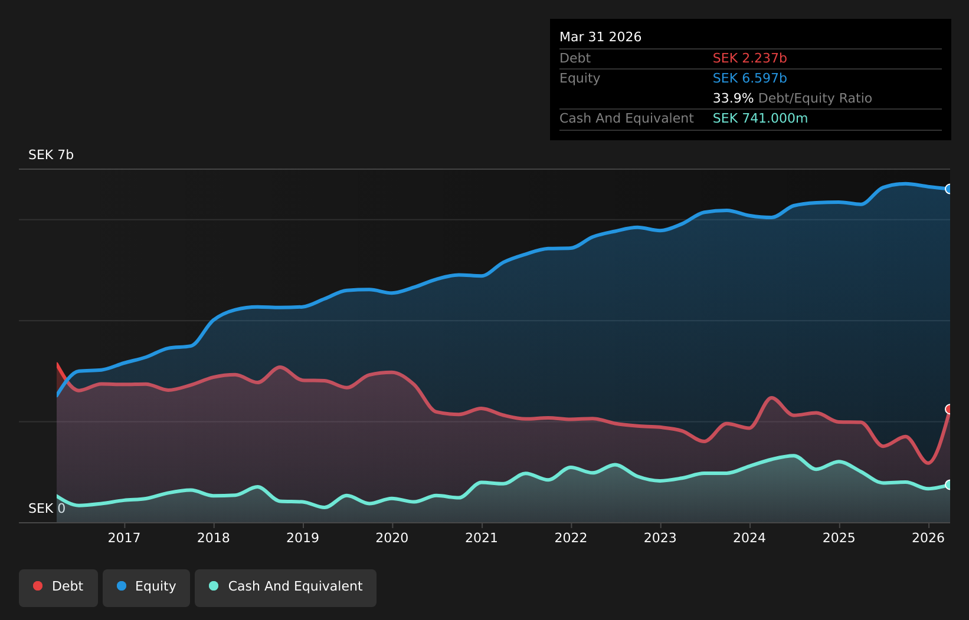Click the Mar 31 2026 tooltip date
Screen dimensions: 969x620
tap(600, 37)
